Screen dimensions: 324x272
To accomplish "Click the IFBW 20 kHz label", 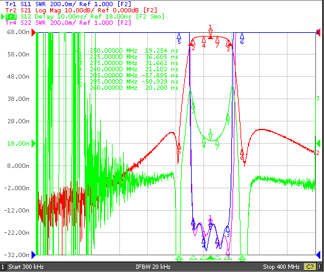I will tap(153, 267).
